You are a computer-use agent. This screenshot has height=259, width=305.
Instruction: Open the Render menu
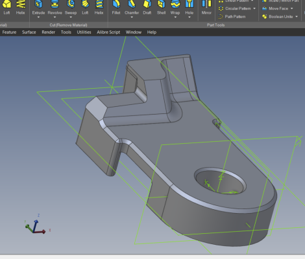pos(49,32)
